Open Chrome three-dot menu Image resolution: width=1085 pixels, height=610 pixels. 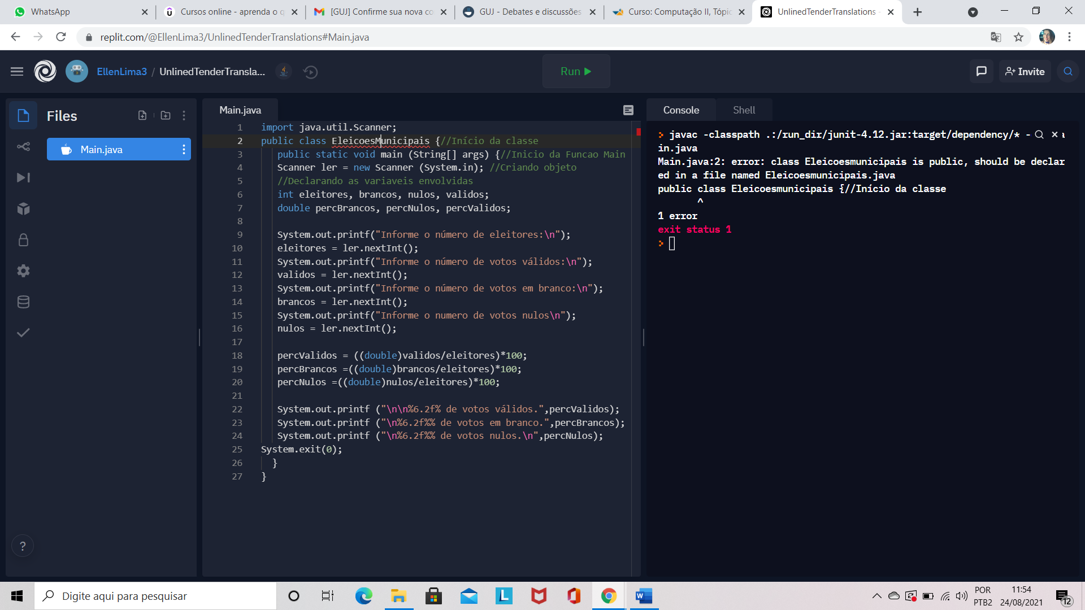point(1069,37)
